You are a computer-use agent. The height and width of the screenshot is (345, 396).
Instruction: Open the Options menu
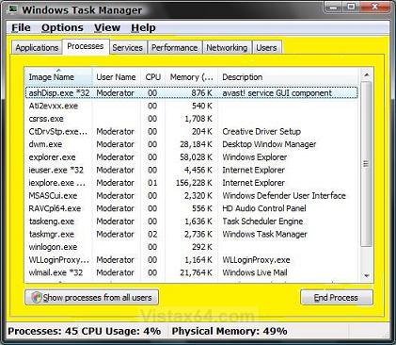pyautogui.click(x=62, y=27)
